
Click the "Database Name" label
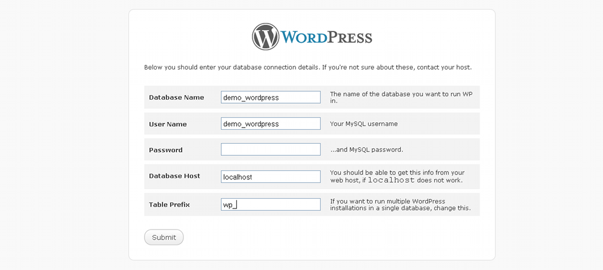point(177,97)
